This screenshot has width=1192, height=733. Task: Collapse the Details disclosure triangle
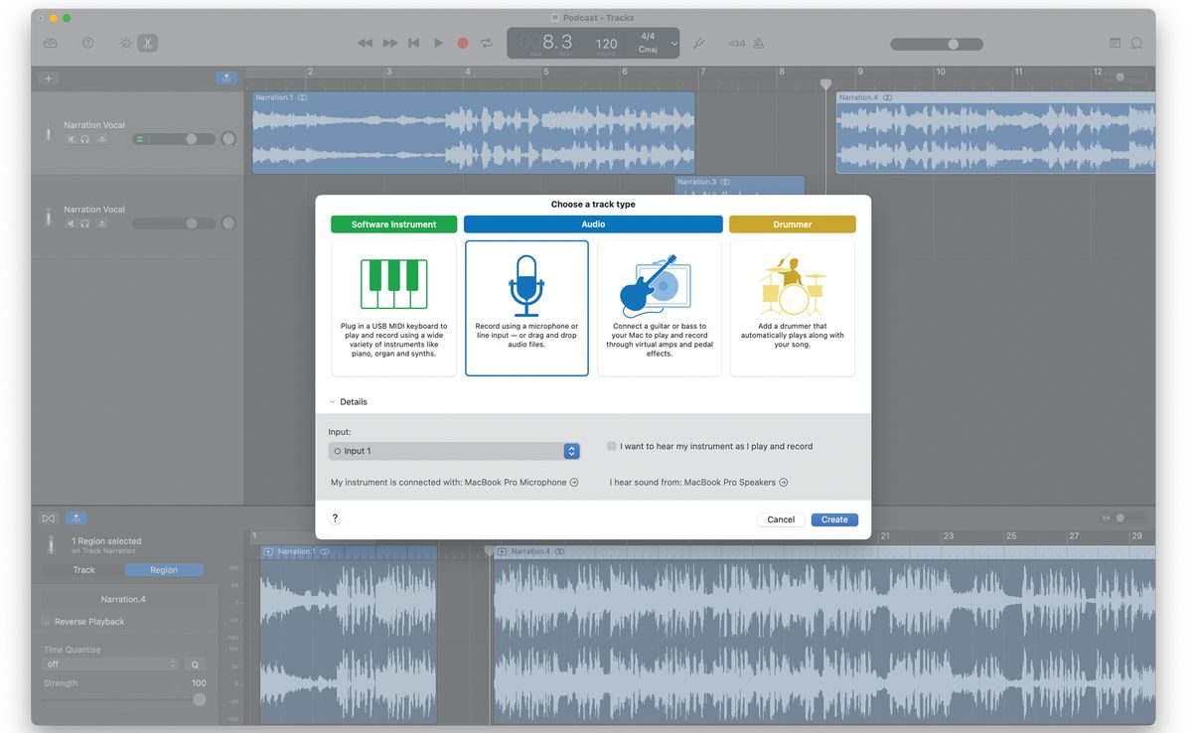point(333,401)
